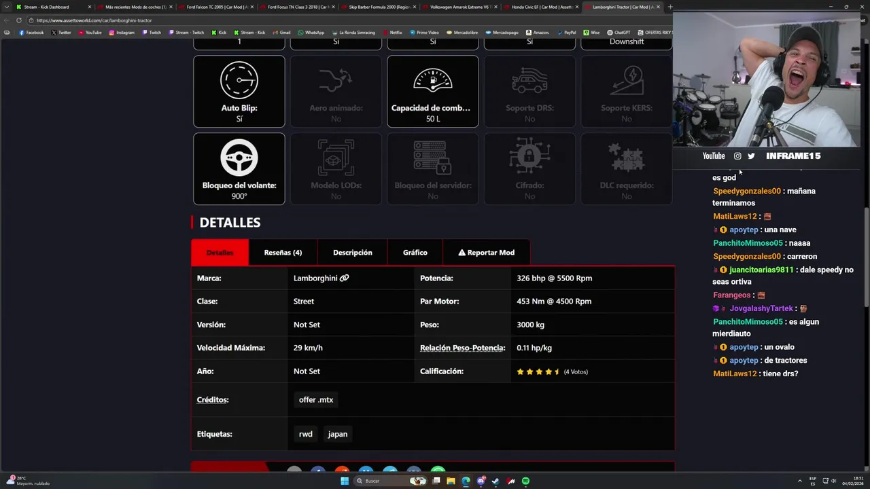Open Windows Start menu

point(345,481)
